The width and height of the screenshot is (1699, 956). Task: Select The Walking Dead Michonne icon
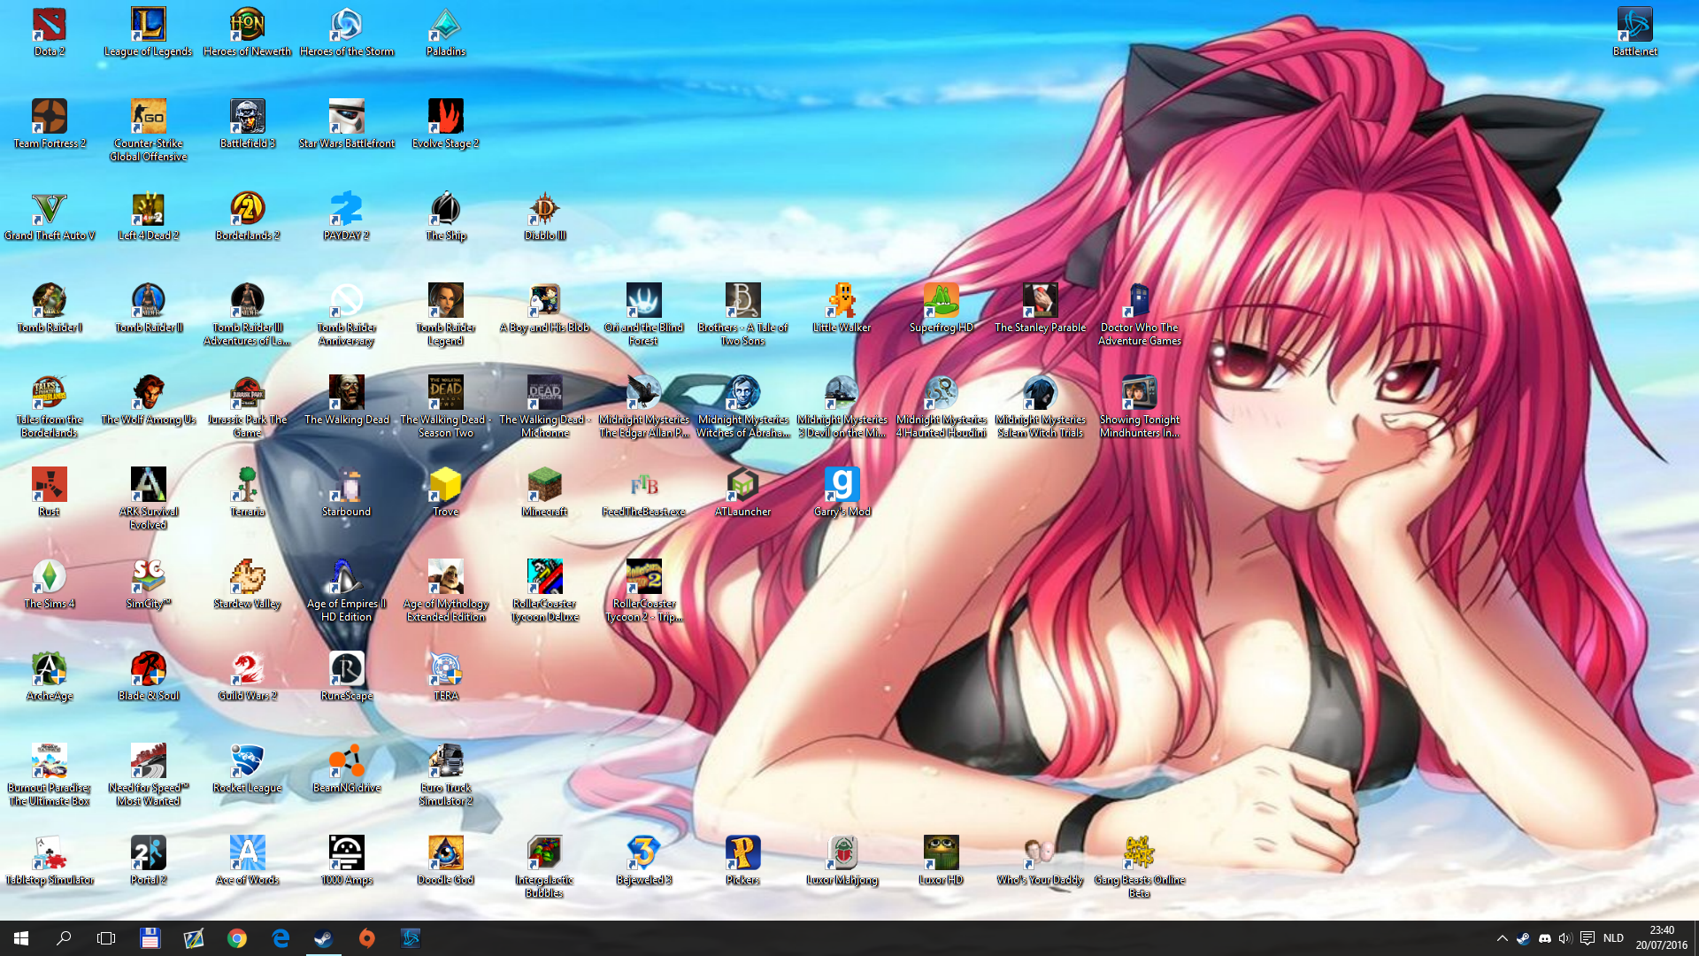pos(544,406)
